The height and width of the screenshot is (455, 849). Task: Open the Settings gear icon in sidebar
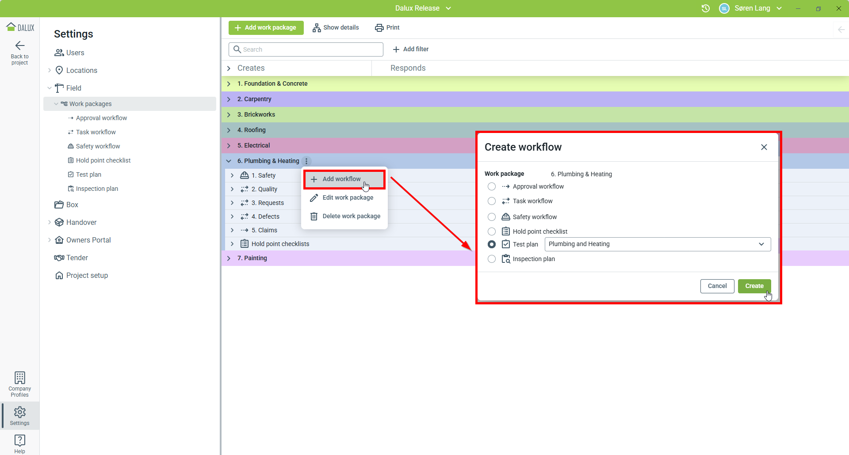(20, 412)
